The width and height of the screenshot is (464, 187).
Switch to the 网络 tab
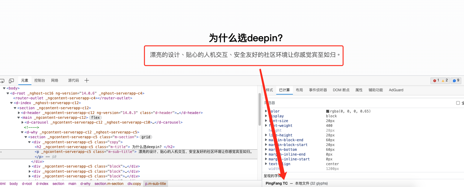[x=55, y=80]
